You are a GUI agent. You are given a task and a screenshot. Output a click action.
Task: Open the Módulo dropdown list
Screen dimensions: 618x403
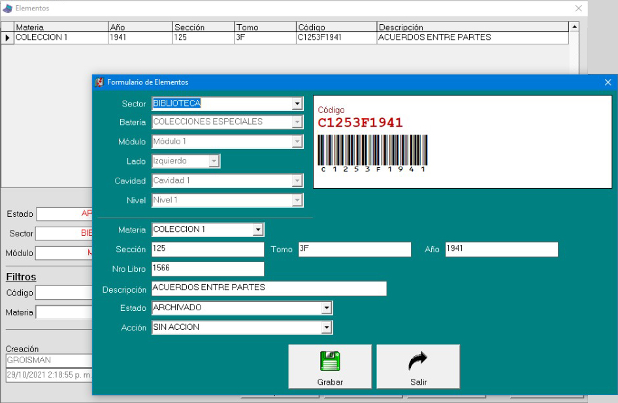297,142
